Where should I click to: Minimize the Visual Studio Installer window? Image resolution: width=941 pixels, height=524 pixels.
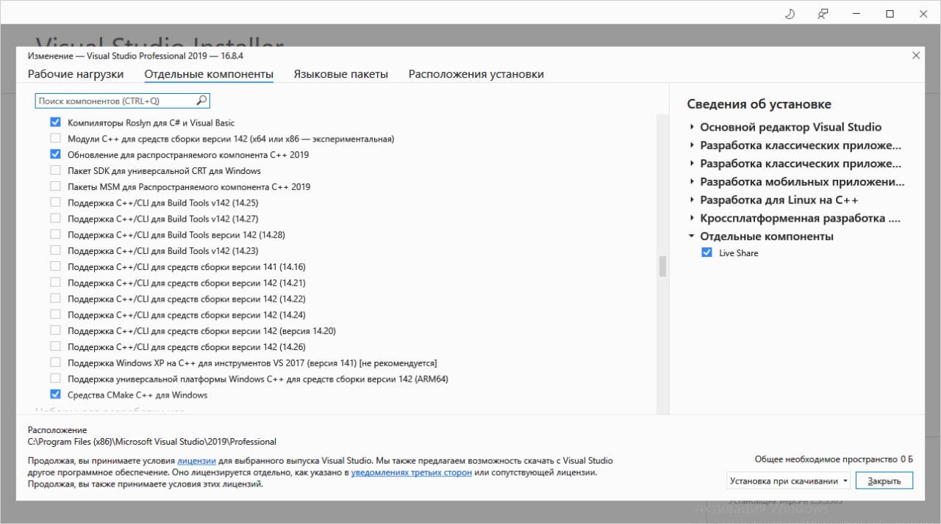coord(856,14)
